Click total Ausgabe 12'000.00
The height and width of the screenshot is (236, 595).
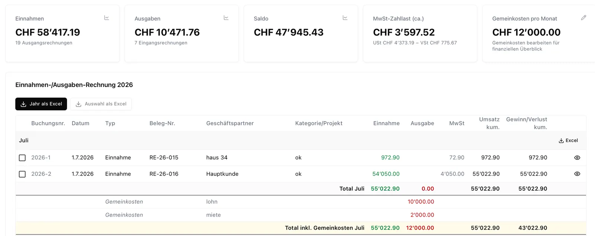pyautogui.click(x=420, y=228)
